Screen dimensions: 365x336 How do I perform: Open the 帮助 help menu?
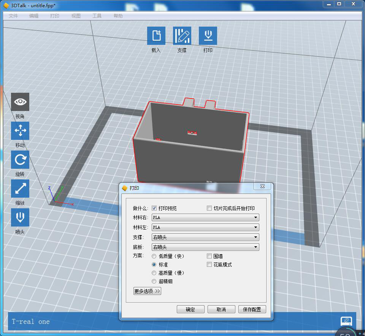tap(118, 16)
